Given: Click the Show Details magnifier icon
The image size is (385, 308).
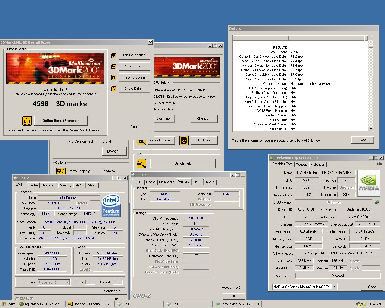Looking at the screenshot, I should tap(114, 89).
